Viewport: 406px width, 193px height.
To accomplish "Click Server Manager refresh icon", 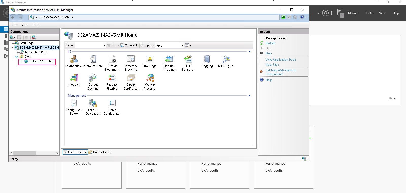I will tap(325, 13).
